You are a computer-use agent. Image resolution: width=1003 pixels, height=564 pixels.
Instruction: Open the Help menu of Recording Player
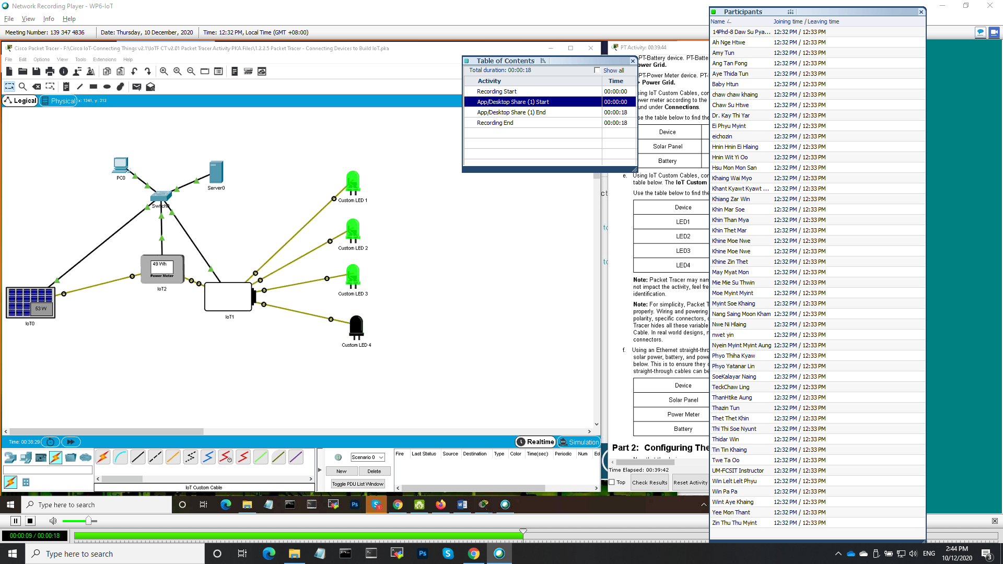click(x=69, y=19)
